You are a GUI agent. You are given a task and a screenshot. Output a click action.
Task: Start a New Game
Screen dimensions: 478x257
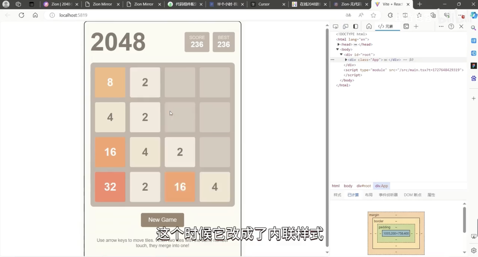click(x=162, y=220)
